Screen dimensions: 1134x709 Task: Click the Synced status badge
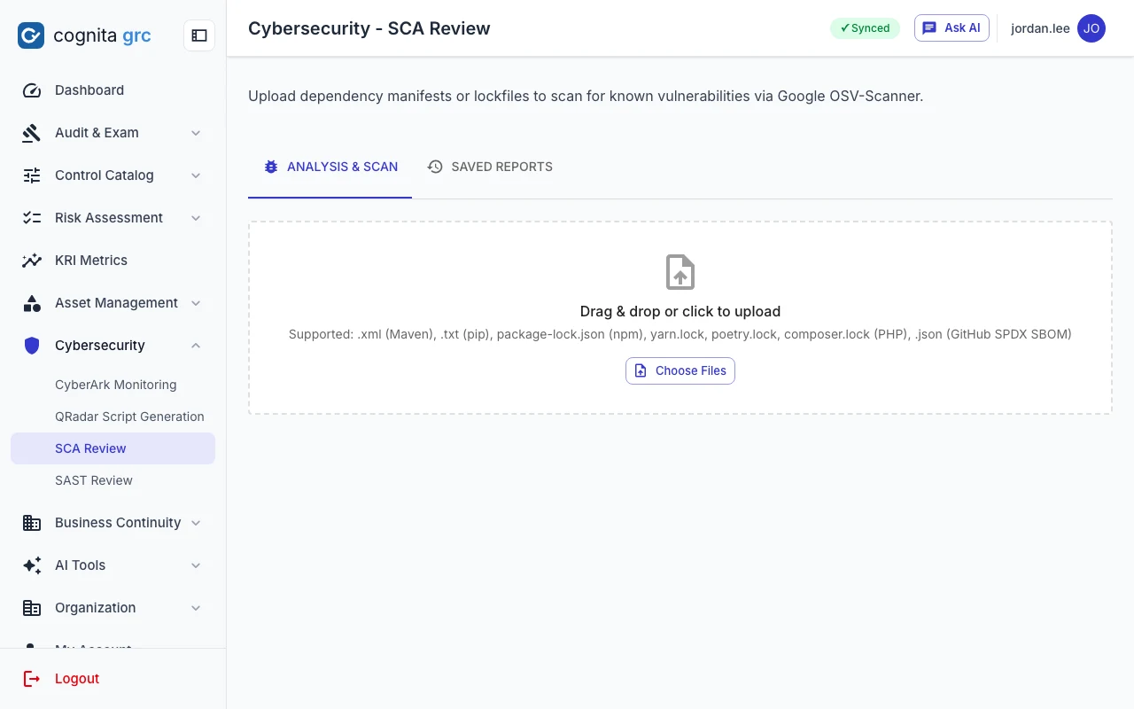click(x=865, y=28)
